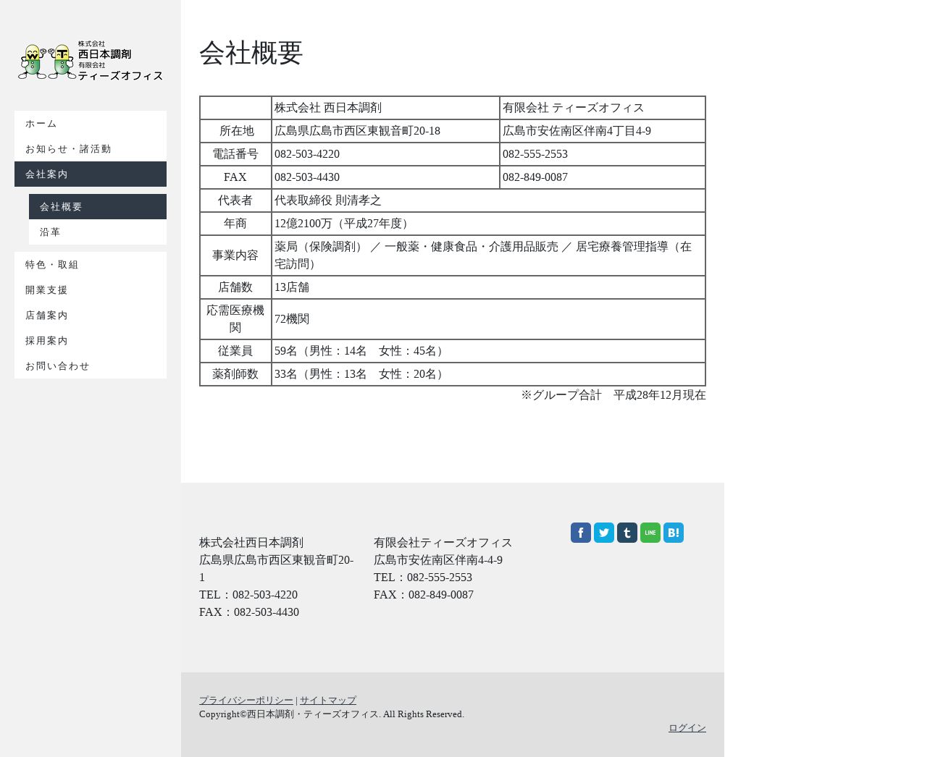
Task: Click the 従業員 row label
Action: (x=235, y=351)
